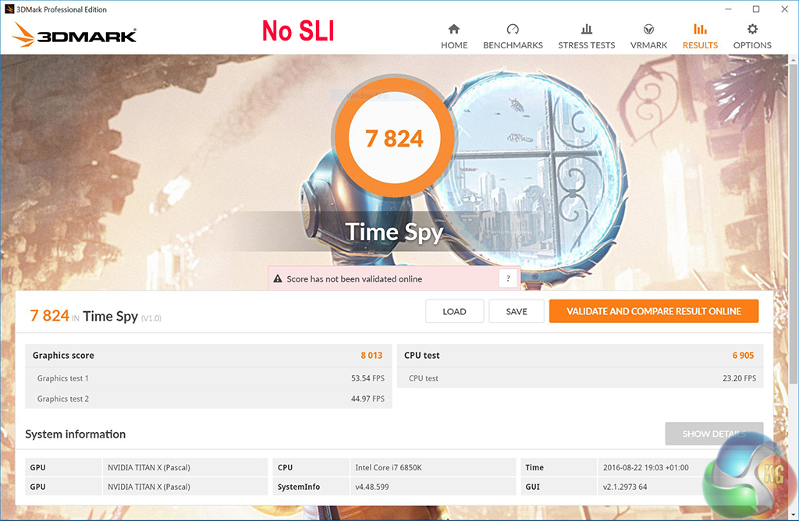
Task: Minimize the 3DMark window
Action: pos(728,9)
